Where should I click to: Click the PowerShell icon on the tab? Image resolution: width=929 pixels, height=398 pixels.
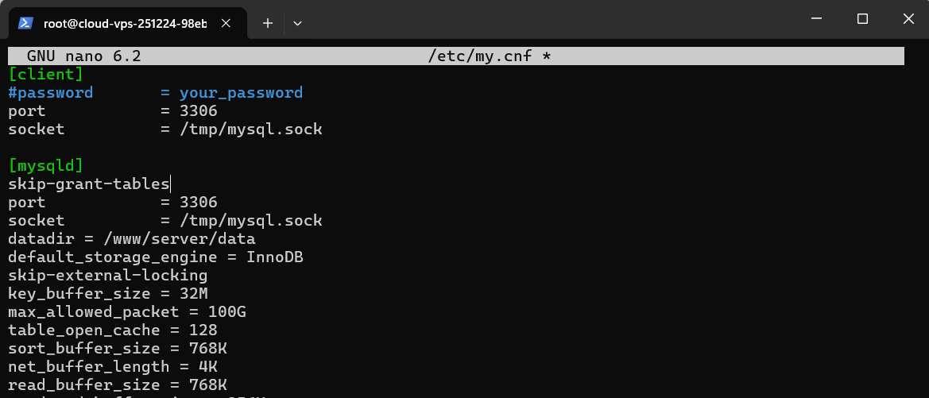(25, 23)
